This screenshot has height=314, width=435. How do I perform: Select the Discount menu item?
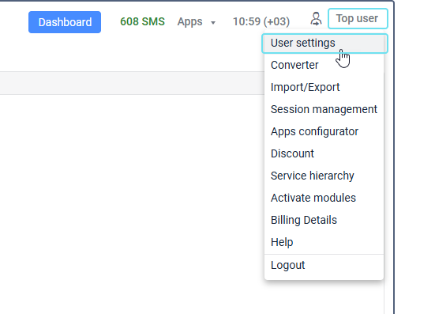[324, 153]
